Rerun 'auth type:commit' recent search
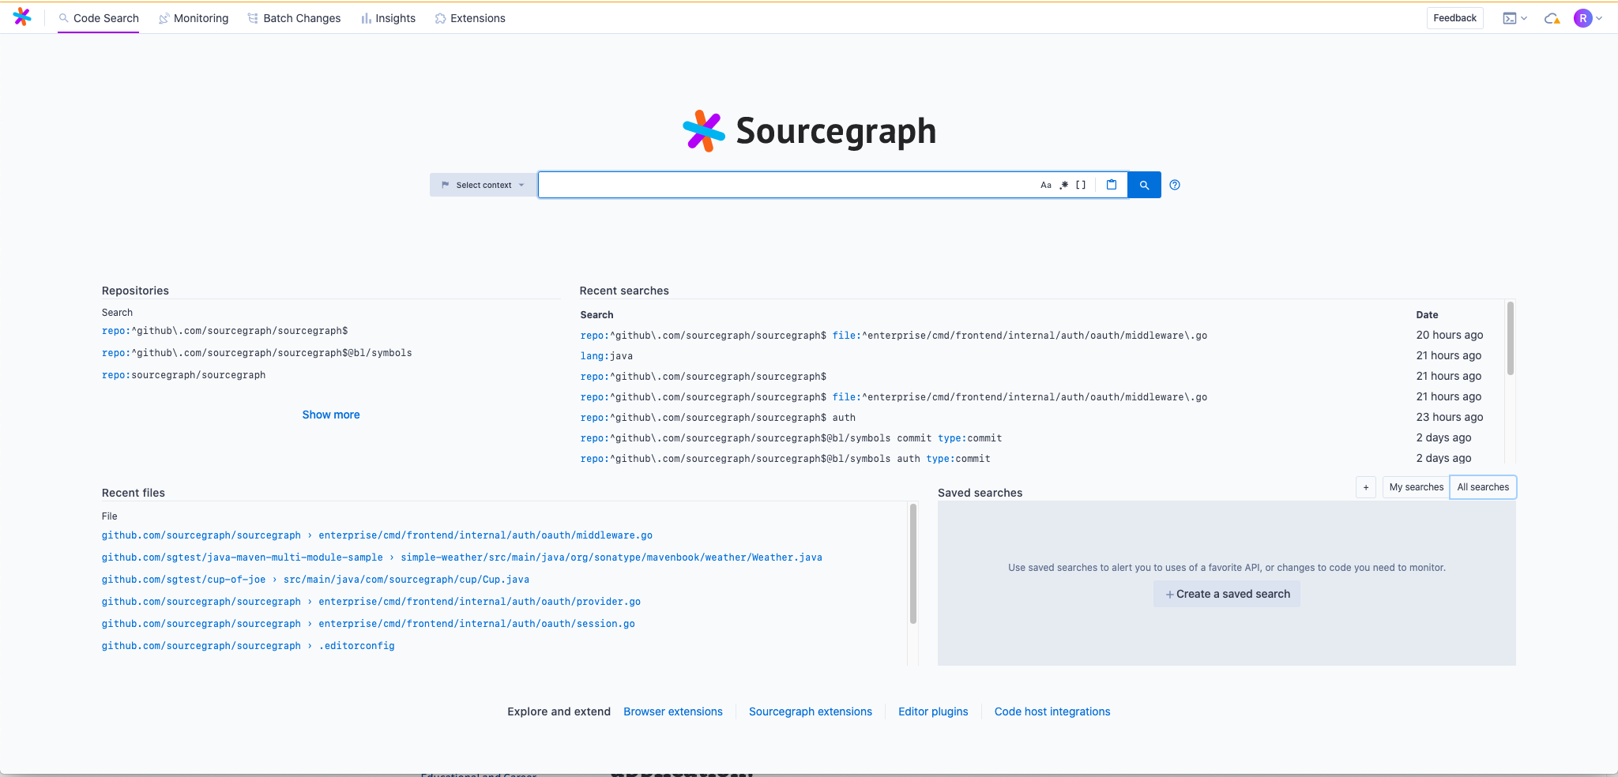Screen dimensions: 1618x777 (785, 459)
